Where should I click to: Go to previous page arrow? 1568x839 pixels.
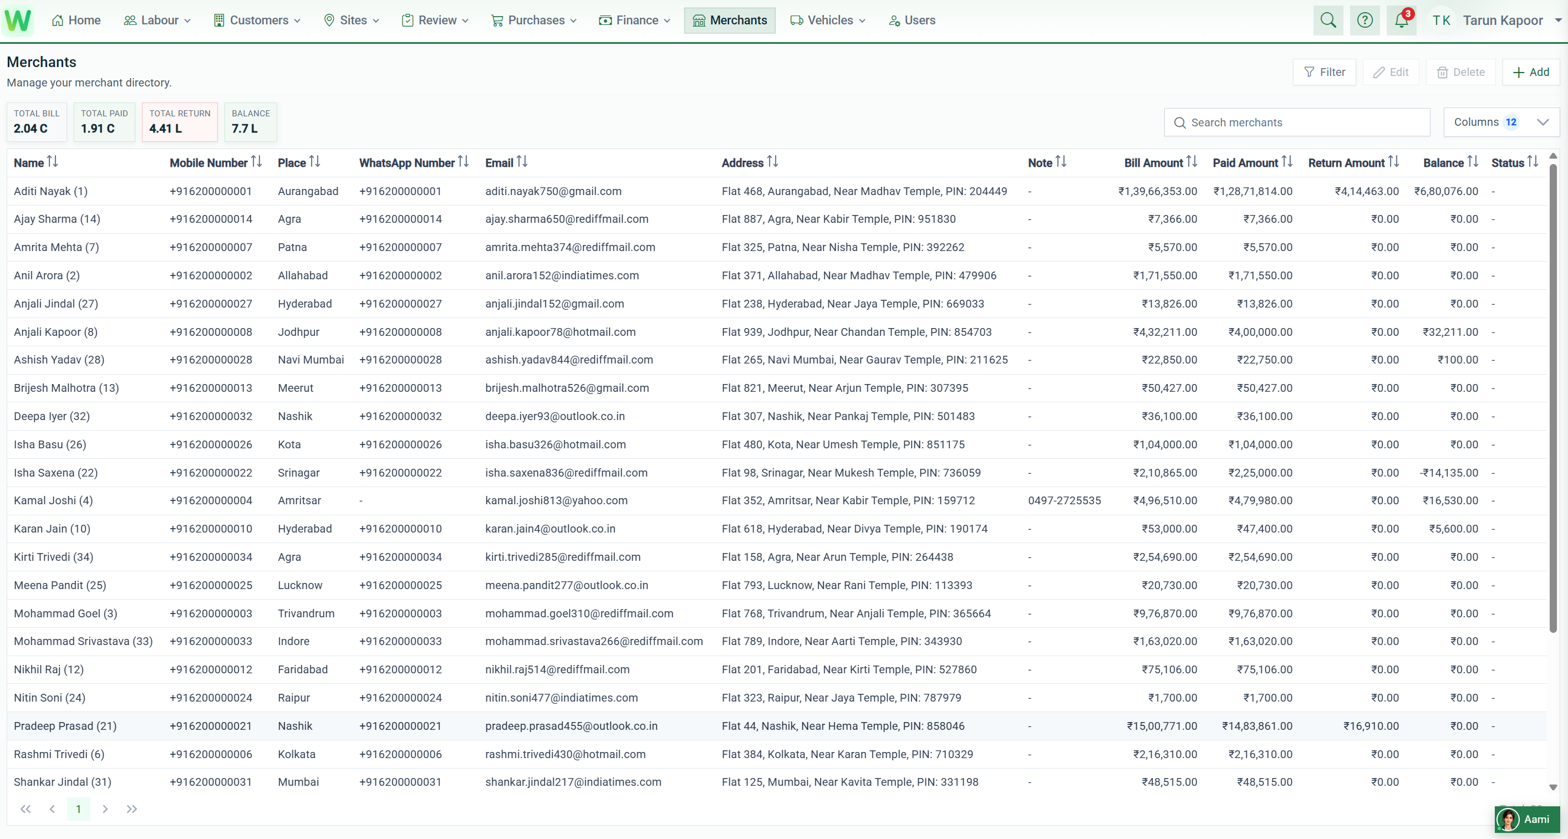tap(52, 809)
